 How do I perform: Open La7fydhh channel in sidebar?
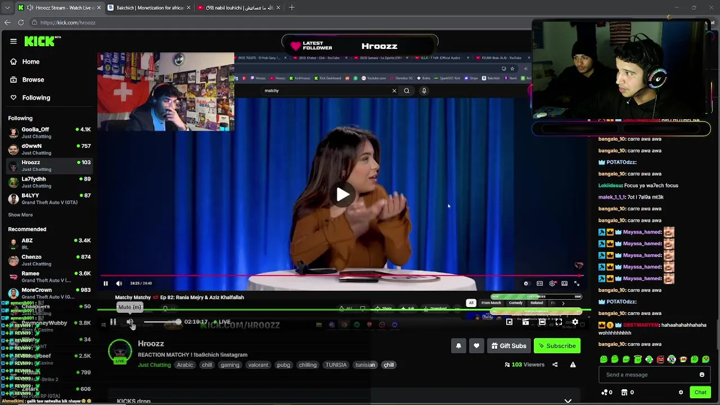click(x=49, y=182)
